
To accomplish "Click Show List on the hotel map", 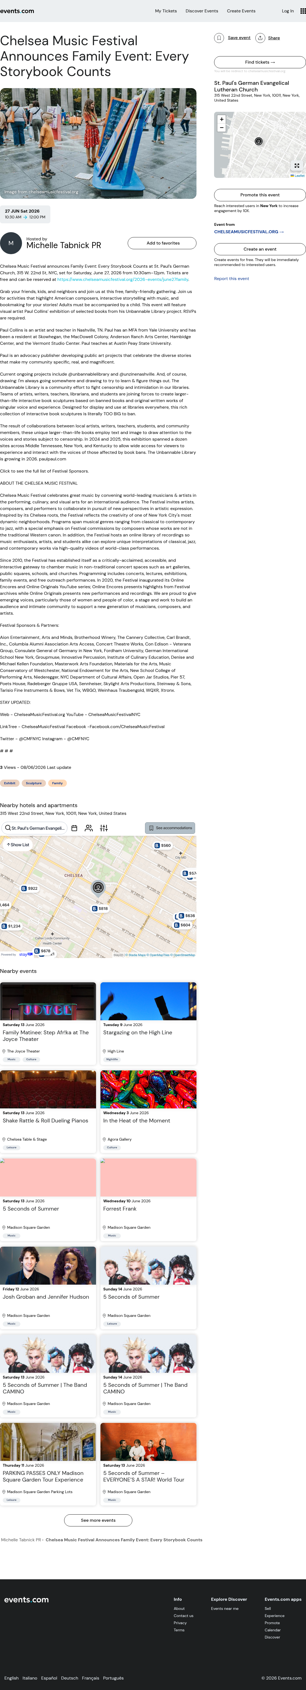I will (18, 845).
